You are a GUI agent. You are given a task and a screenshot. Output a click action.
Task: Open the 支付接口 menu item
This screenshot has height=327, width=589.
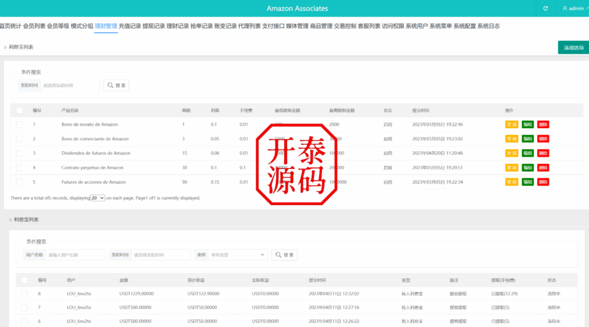click(273, 26)
